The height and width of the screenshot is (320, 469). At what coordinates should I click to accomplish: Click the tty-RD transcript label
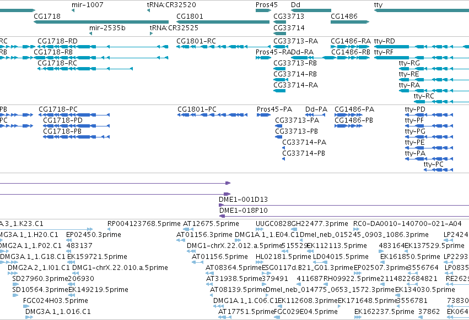(x=384, y=41)
